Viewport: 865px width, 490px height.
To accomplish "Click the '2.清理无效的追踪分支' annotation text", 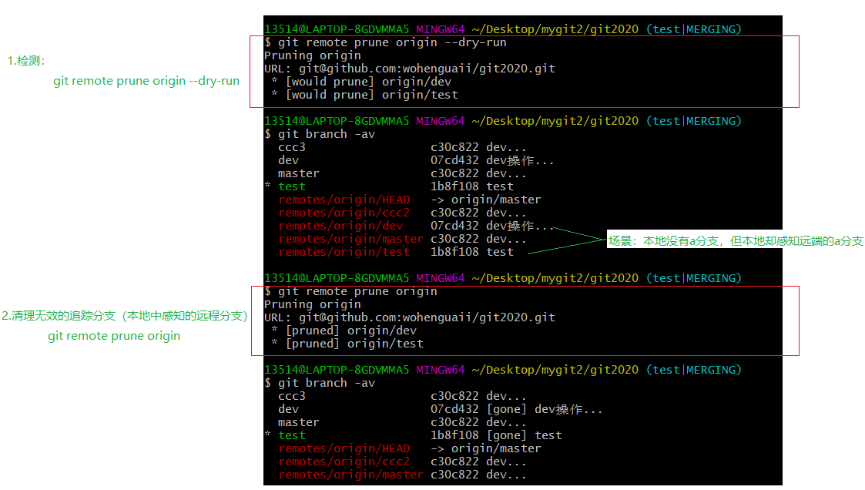I will [x=123, y=316].
